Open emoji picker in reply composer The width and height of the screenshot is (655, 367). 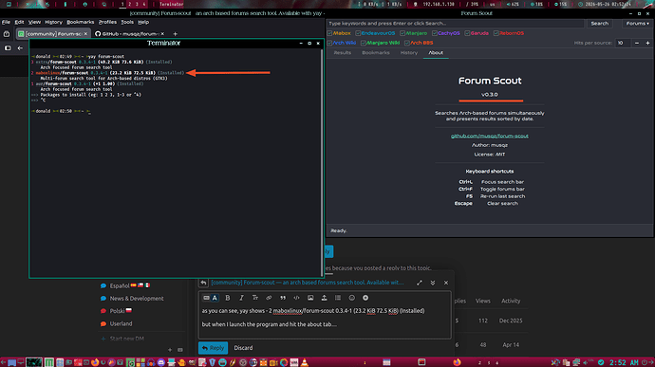pos(352,298)
